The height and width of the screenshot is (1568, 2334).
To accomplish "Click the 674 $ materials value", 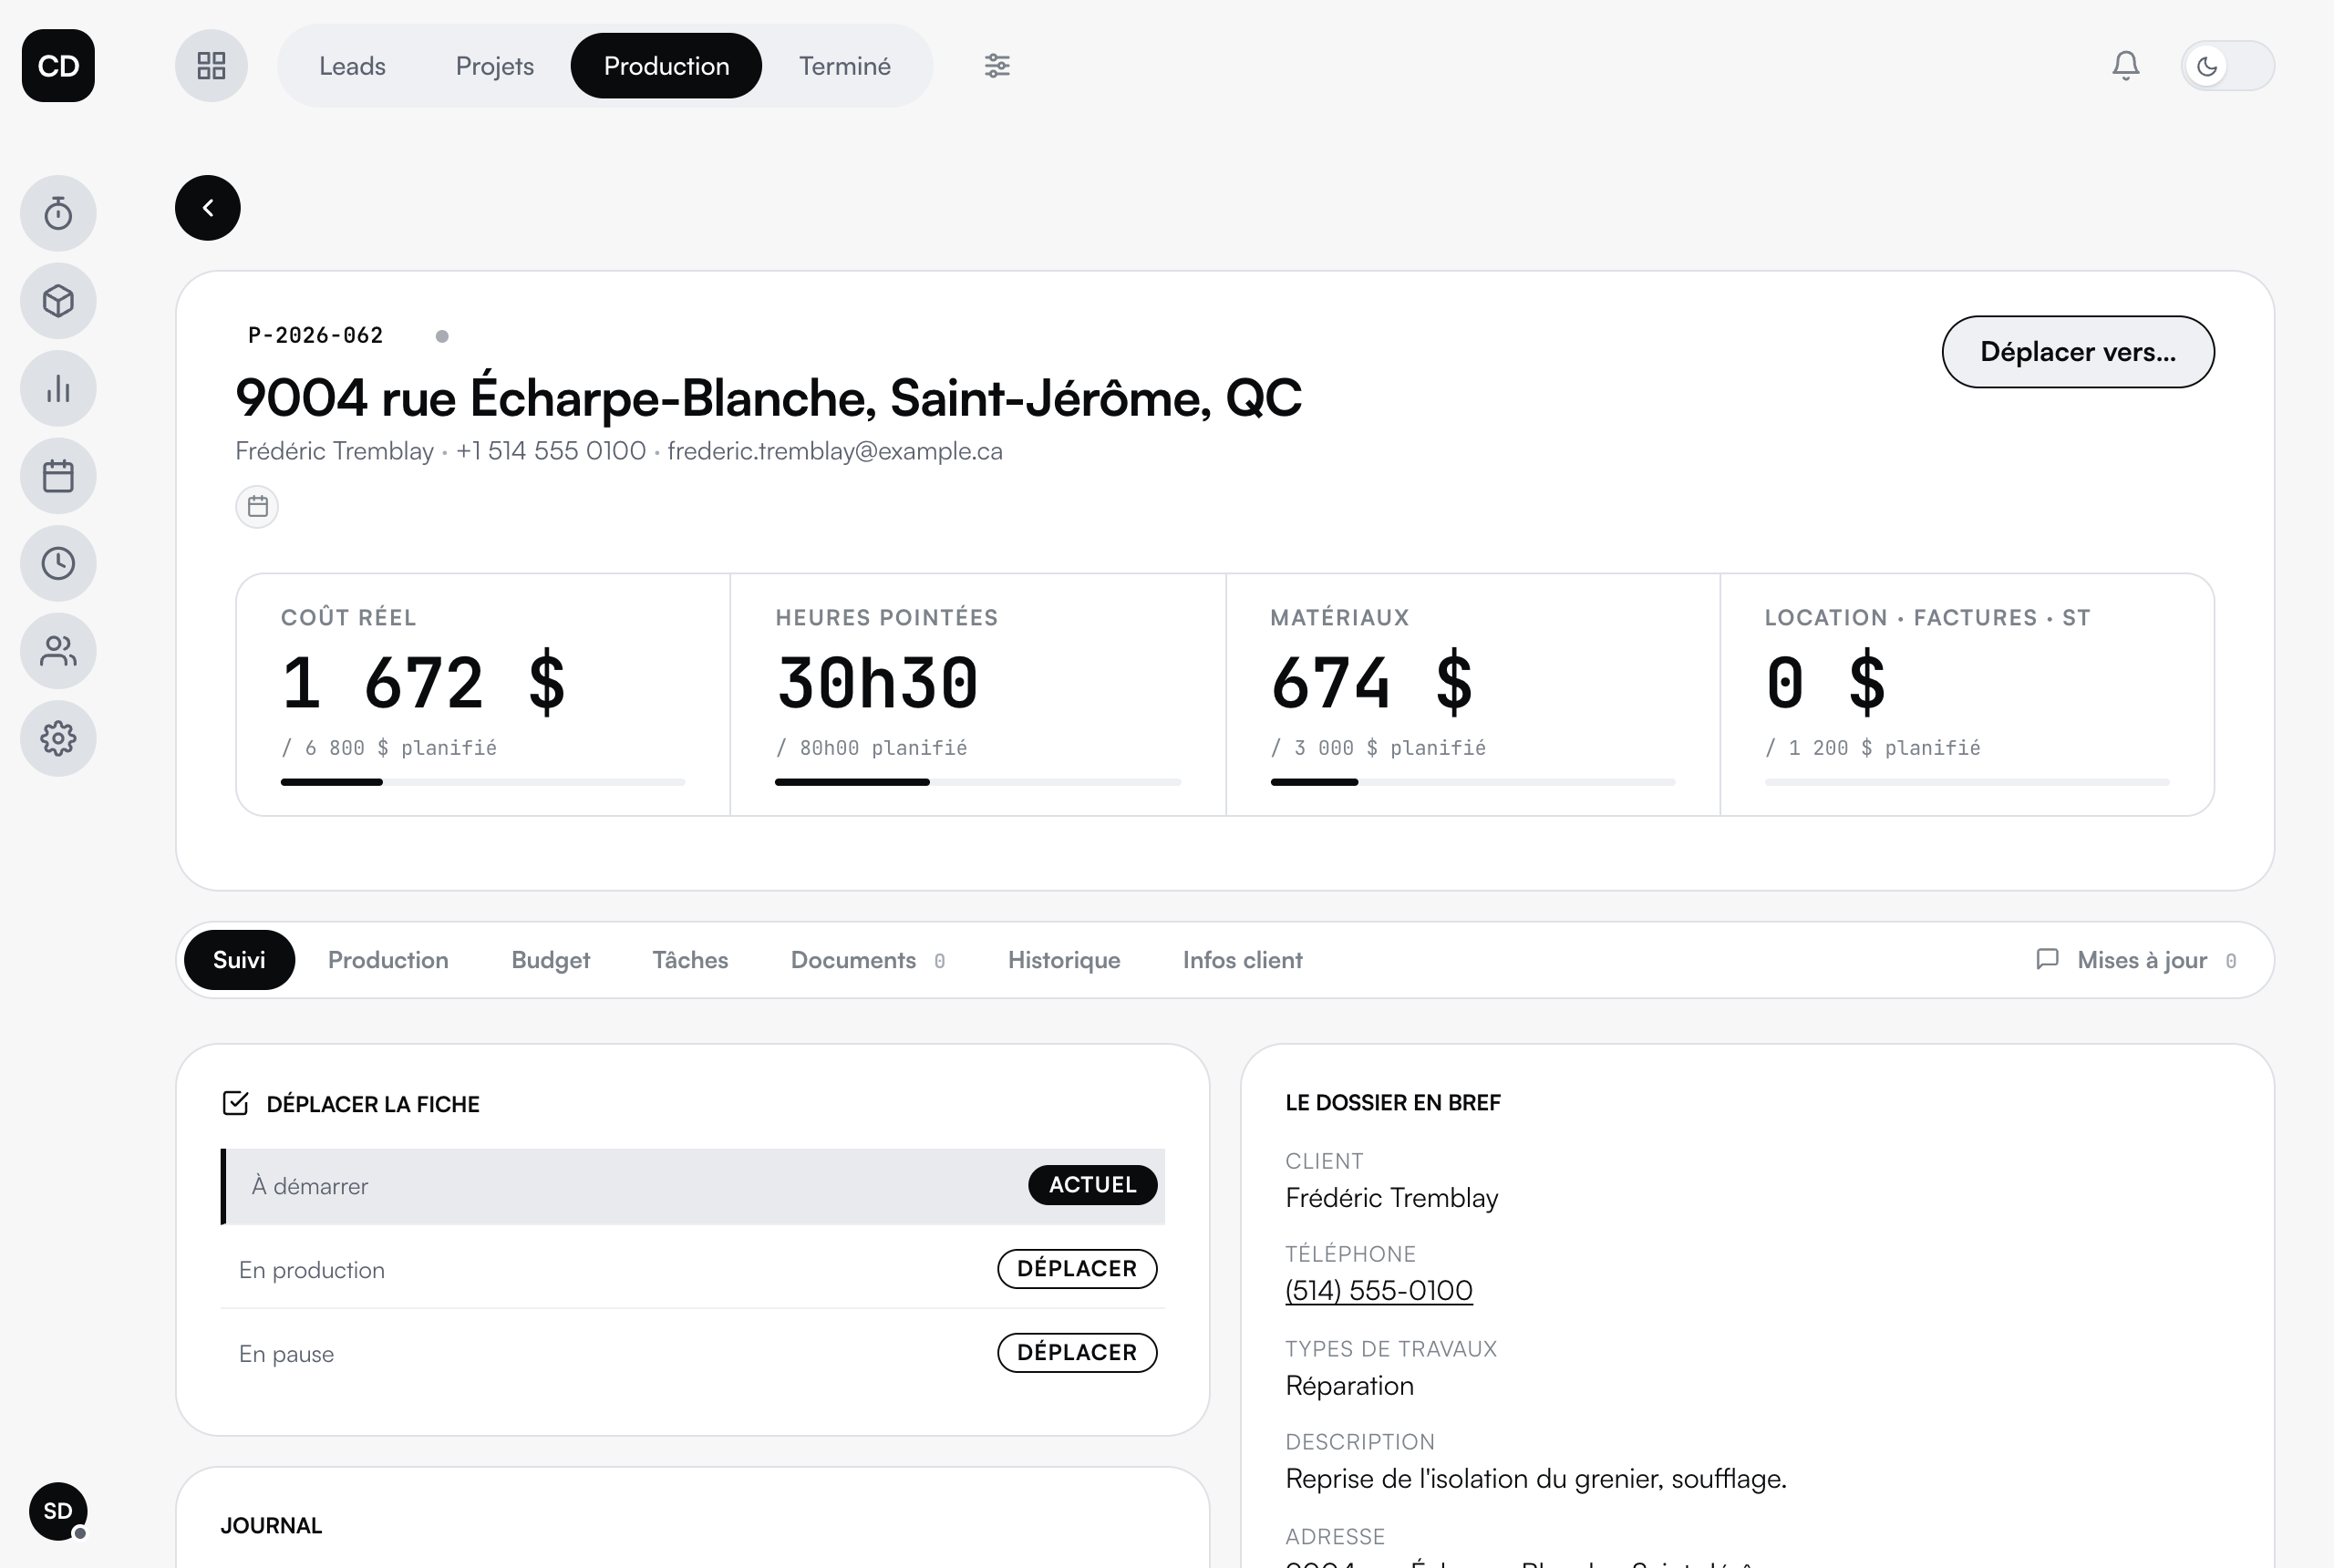I will point(1372,683).
